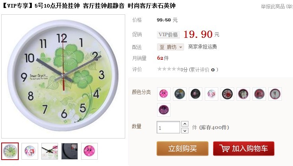Viewport: 293px width, 166px height.
Task: Decrease quantity with the down arrow
Action: [185, 131]
